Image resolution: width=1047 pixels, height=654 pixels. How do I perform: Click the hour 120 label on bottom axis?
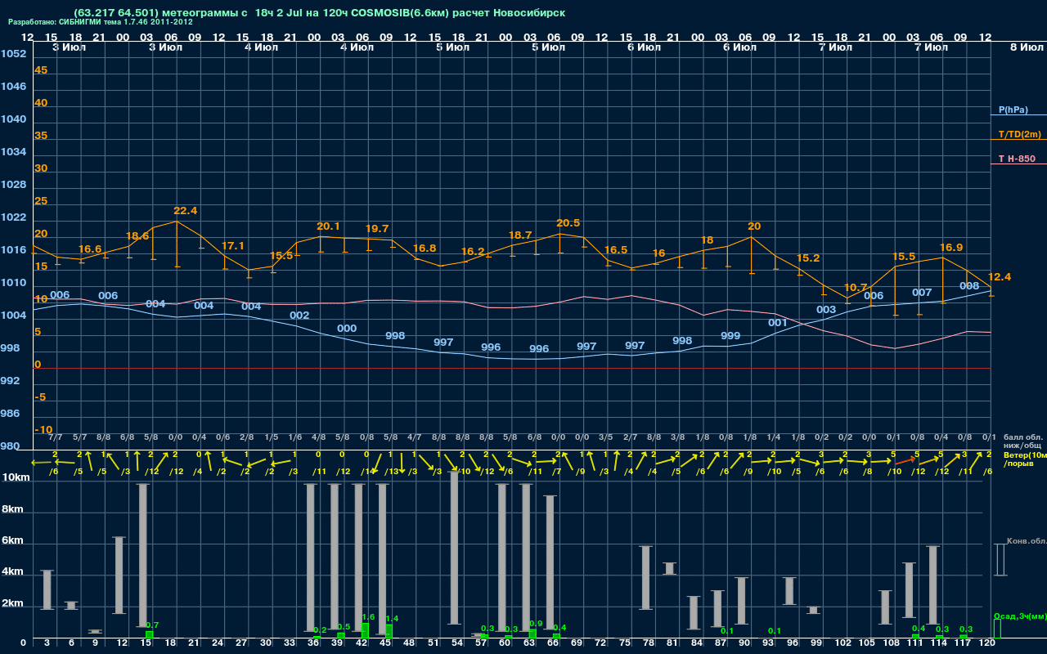[x=987, y=643]
